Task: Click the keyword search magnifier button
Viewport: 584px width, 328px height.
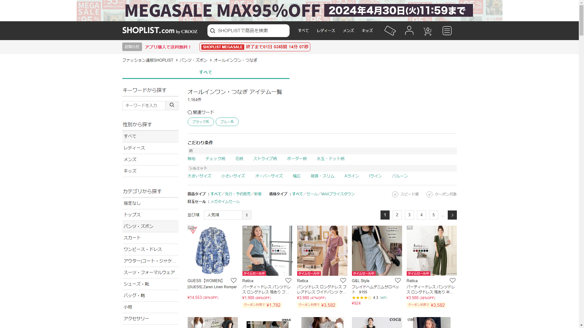Action: pyautogui.click(x=172, y=105)
